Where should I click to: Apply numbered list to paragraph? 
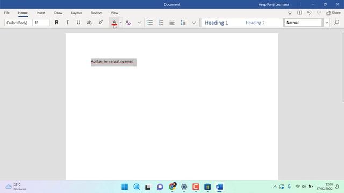coord(161,23)
